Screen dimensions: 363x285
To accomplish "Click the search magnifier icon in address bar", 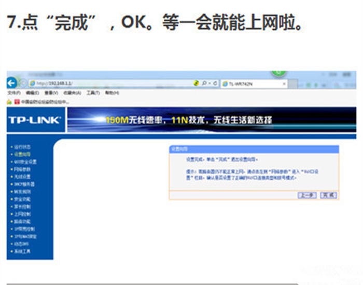I will (x=204, y=83).
